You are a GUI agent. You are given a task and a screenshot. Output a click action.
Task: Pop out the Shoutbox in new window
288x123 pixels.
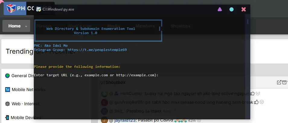pos(279,82)
